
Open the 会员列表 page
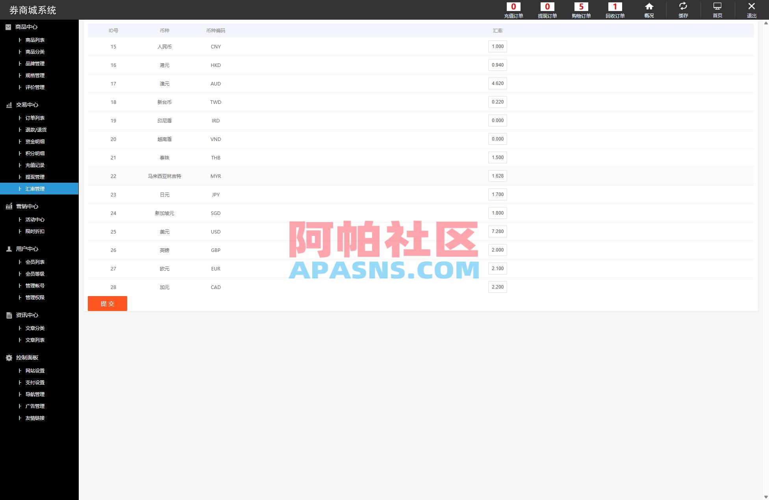pyautogui.click(x=35, y=262)
